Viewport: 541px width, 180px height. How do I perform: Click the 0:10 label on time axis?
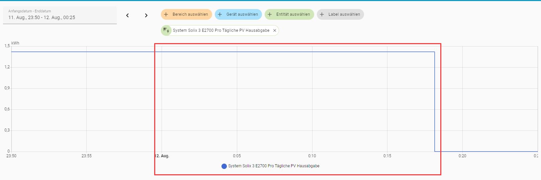[312, 156]
